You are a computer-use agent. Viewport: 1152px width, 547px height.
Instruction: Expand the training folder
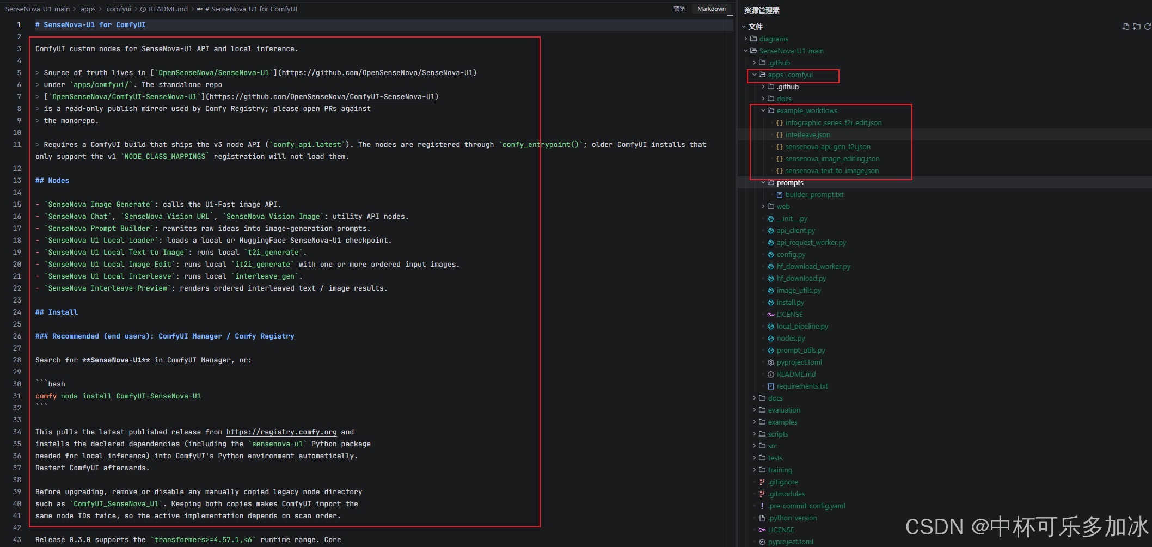pyautogui.click(x=755, y=470)
